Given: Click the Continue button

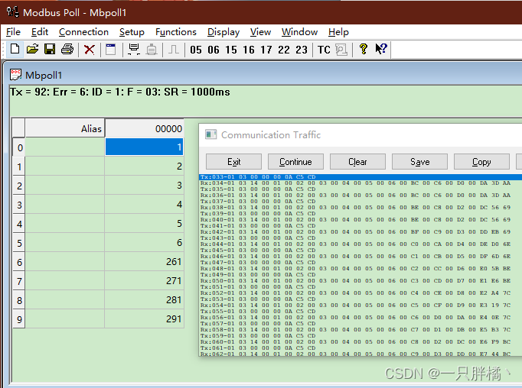Looking at the screenshot, I should coord(295,162).
